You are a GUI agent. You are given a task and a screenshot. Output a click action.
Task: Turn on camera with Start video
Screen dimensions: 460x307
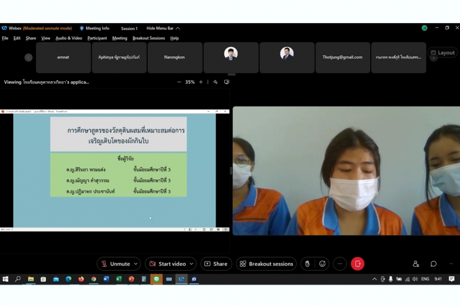(x=167, y=264)
